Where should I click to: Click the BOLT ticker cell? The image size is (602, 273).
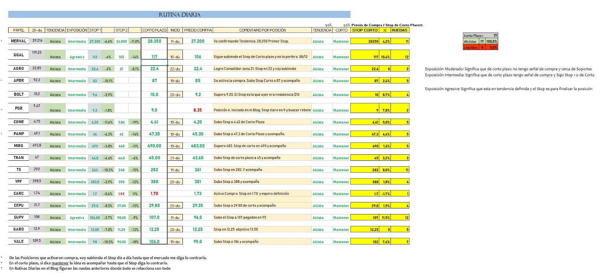click(x=18, y=94)
